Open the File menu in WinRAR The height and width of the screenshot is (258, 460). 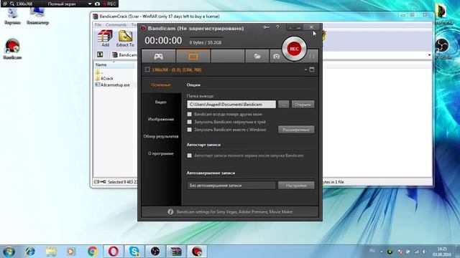98,24
